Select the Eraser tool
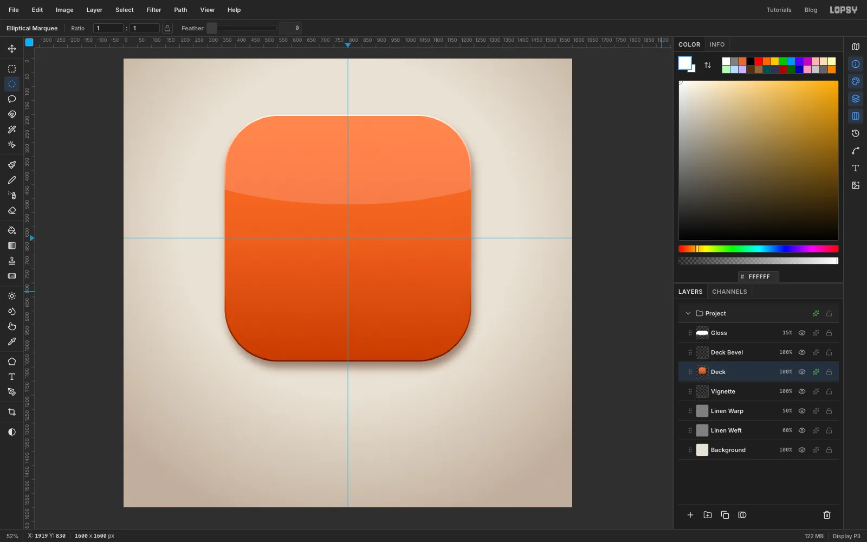This screenshot has height=542, width=867. point(12,210)
